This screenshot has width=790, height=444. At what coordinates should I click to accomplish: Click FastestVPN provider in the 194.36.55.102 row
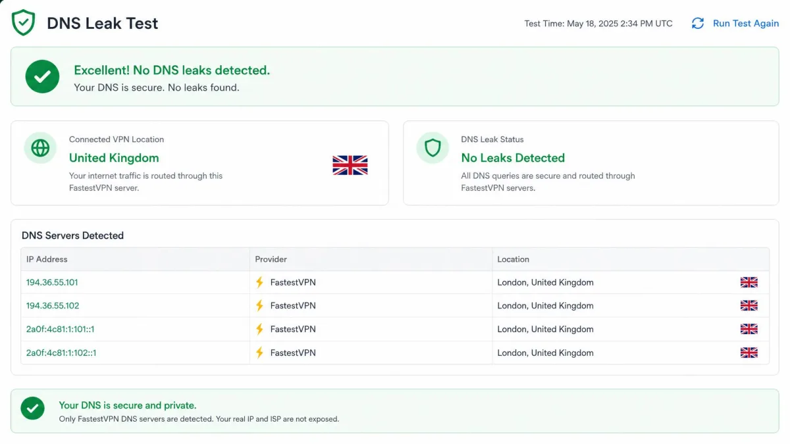[293, 306]
